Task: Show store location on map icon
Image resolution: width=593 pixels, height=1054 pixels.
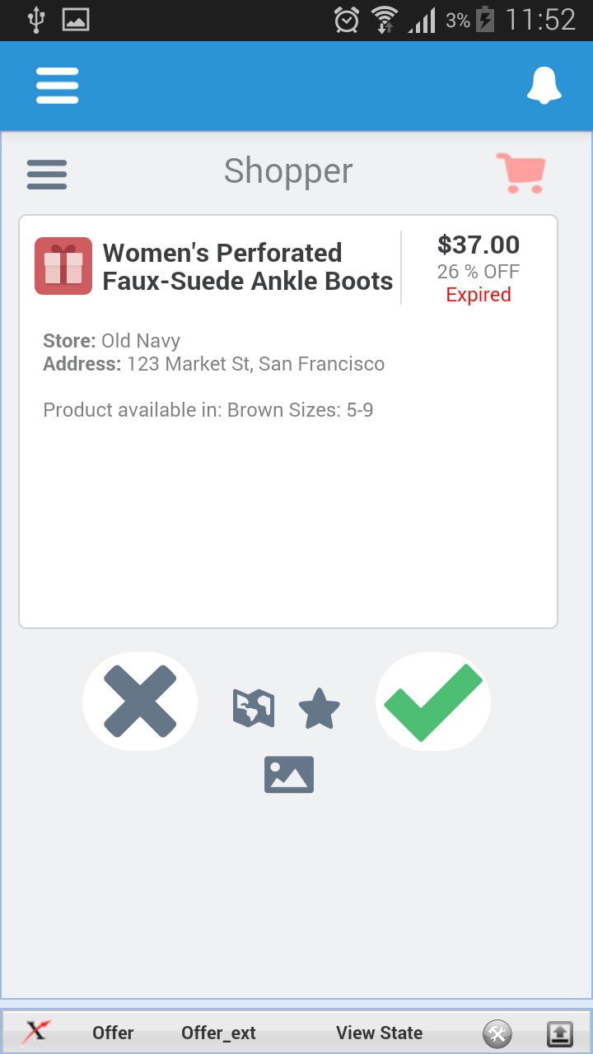Action: point(253,708)
